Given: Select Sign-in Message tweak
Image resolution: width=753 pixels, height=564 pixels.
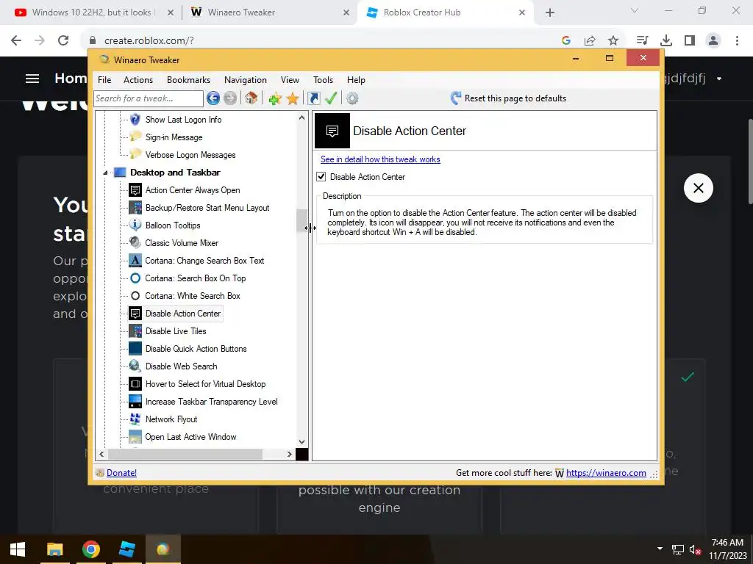Looking at the screenshot, I should coord(174,137).
